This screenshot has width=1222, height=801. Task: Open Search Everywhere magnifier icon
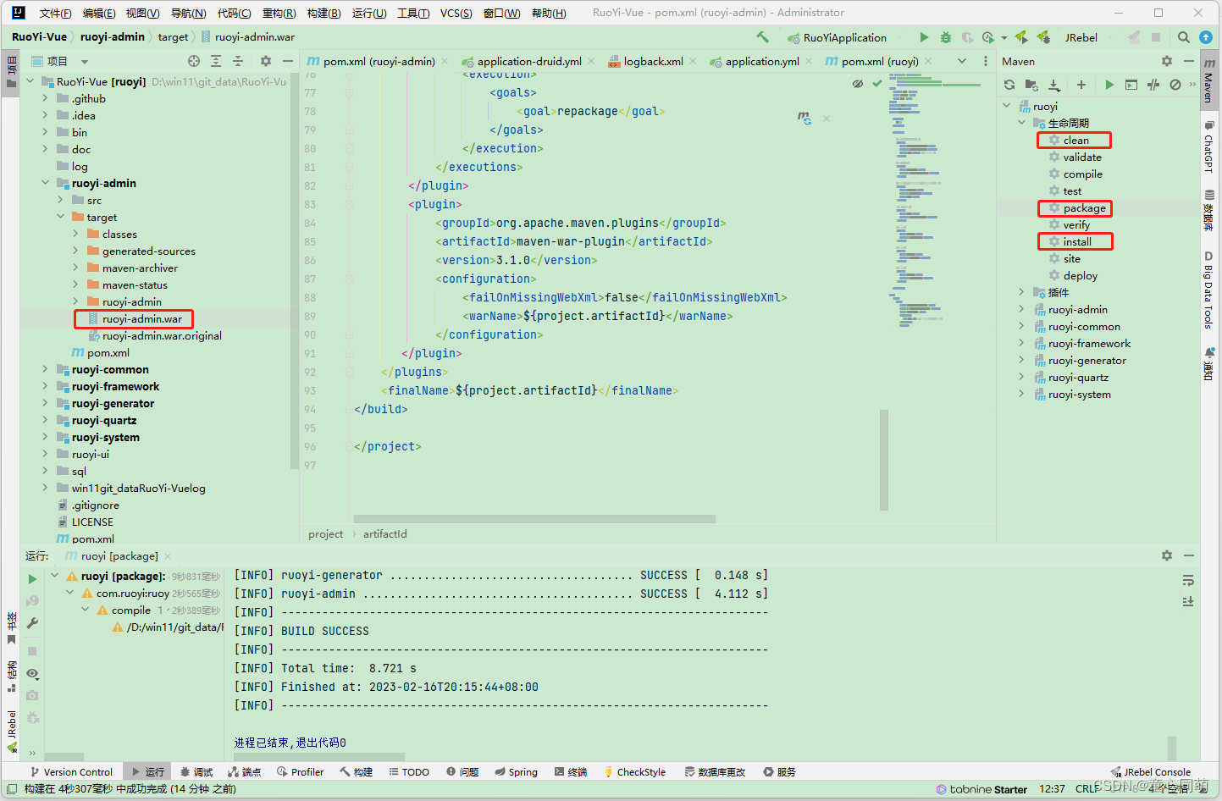tap(1184, 37)
